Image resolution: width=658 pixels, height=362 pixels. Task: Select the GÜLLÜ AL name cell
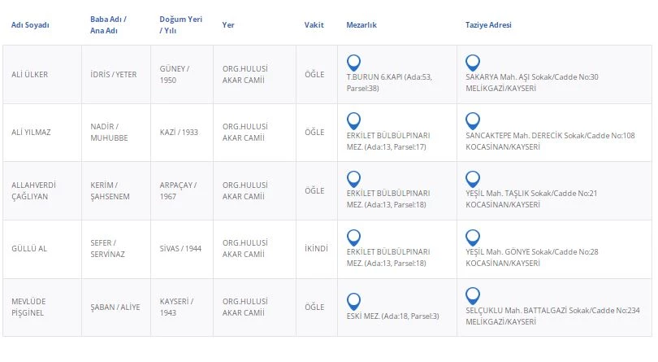point(29,249)
